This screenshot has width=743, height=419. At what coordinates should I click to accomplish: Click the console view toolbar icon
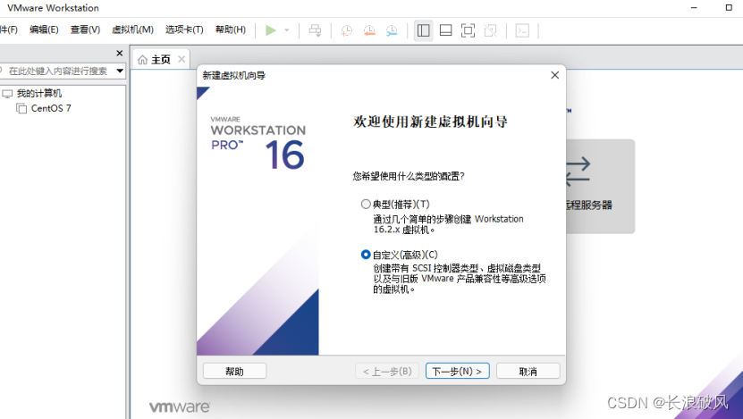(522, 30)
